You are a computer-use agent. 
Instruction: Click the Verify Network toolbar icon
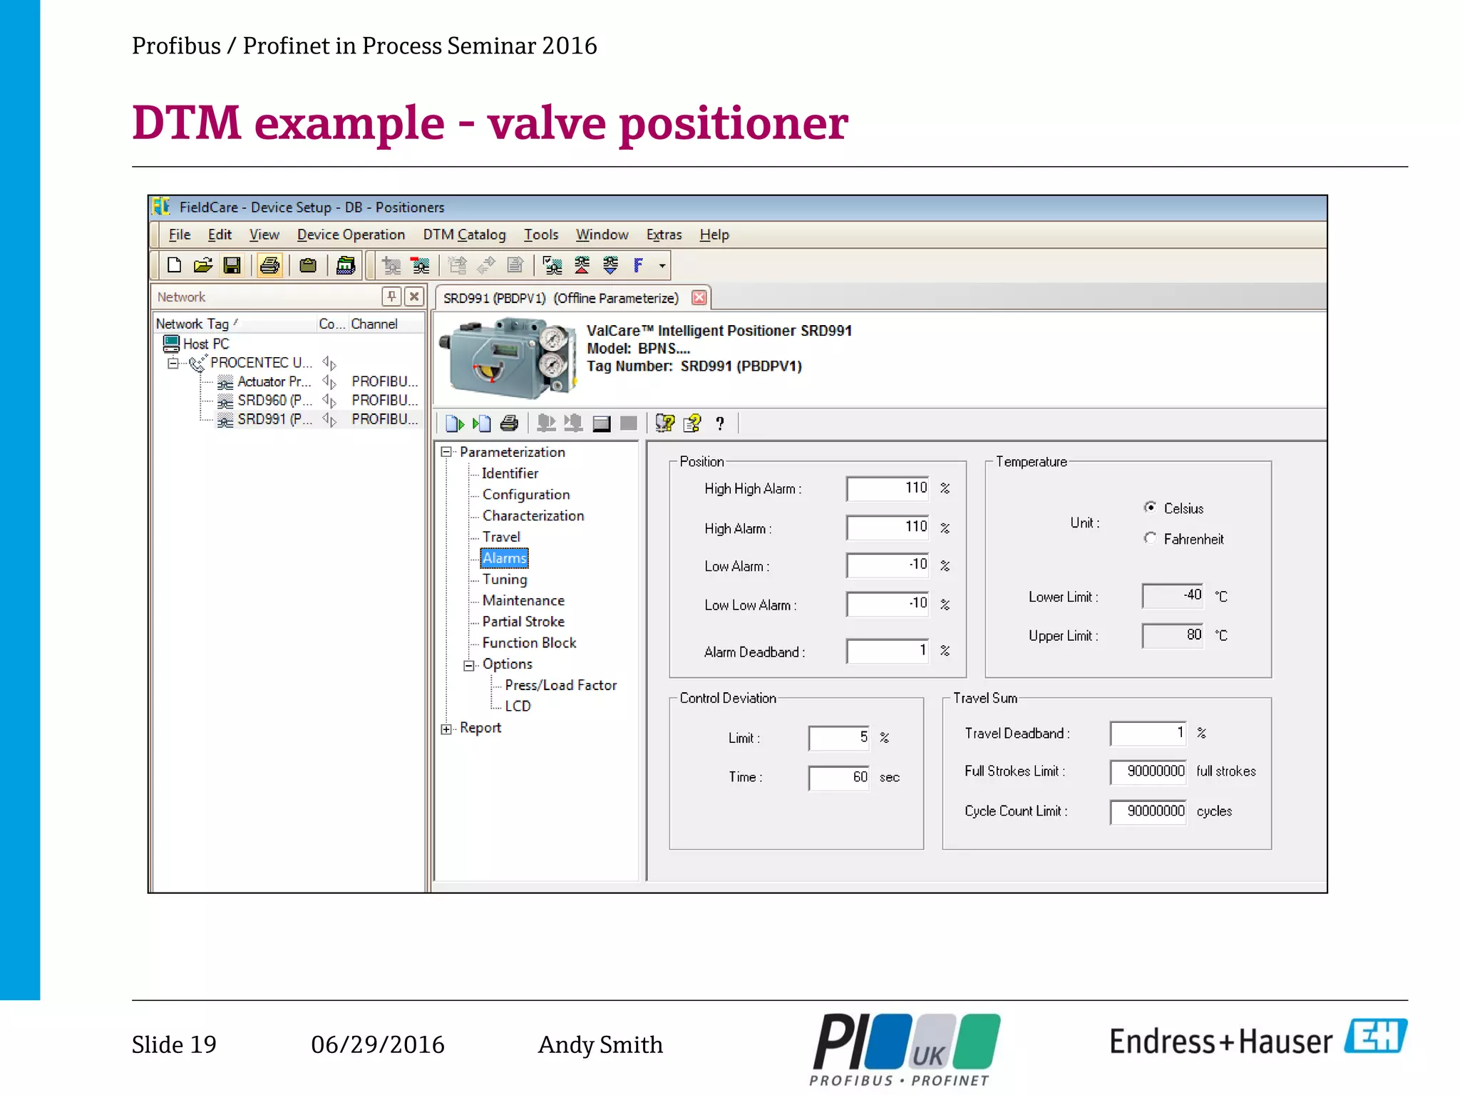tap(552, 265)
